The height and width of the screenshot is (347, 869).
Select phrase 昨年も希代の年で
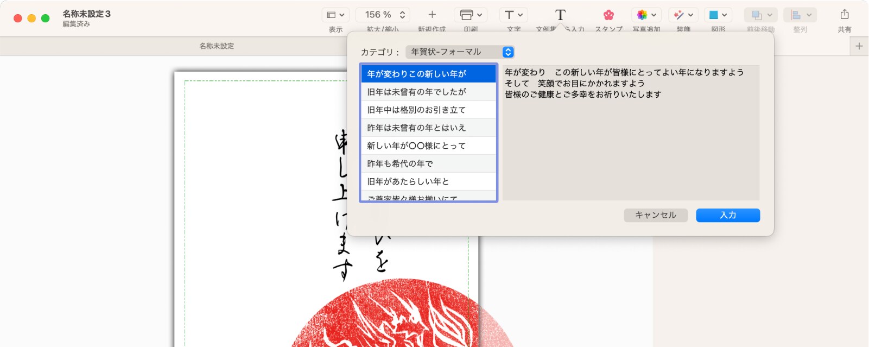pyautogui.click(x=429, y=163)
